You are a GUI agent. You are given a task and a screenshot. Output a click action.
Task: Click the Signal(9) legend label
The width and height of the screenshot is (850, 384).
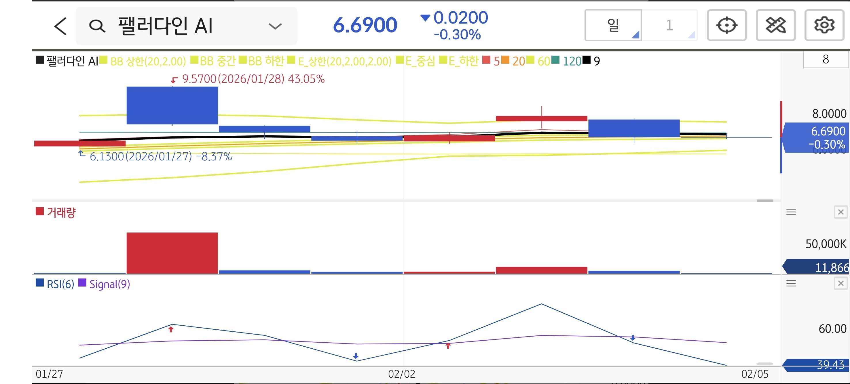point(109,284)
